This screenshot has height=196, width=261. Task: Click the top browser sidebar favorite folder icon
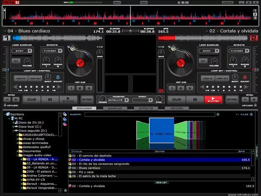coord(65,114)
